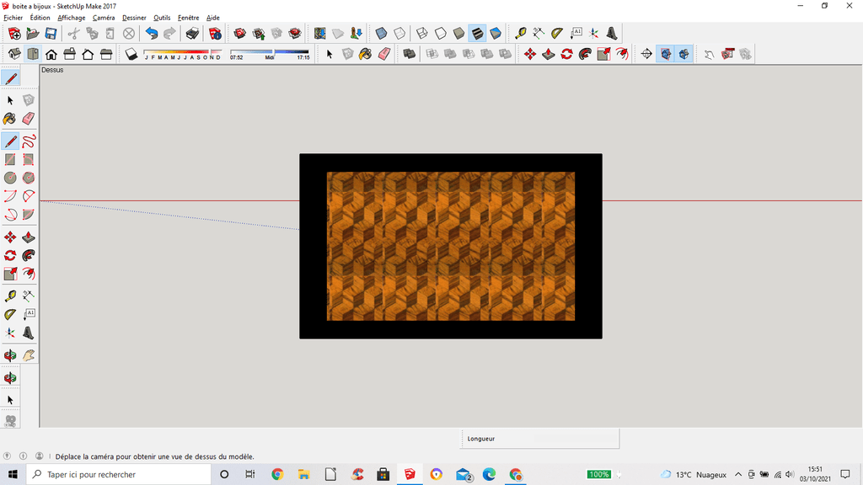
Task: Click the Undo arrow icon
Action: 152,34
